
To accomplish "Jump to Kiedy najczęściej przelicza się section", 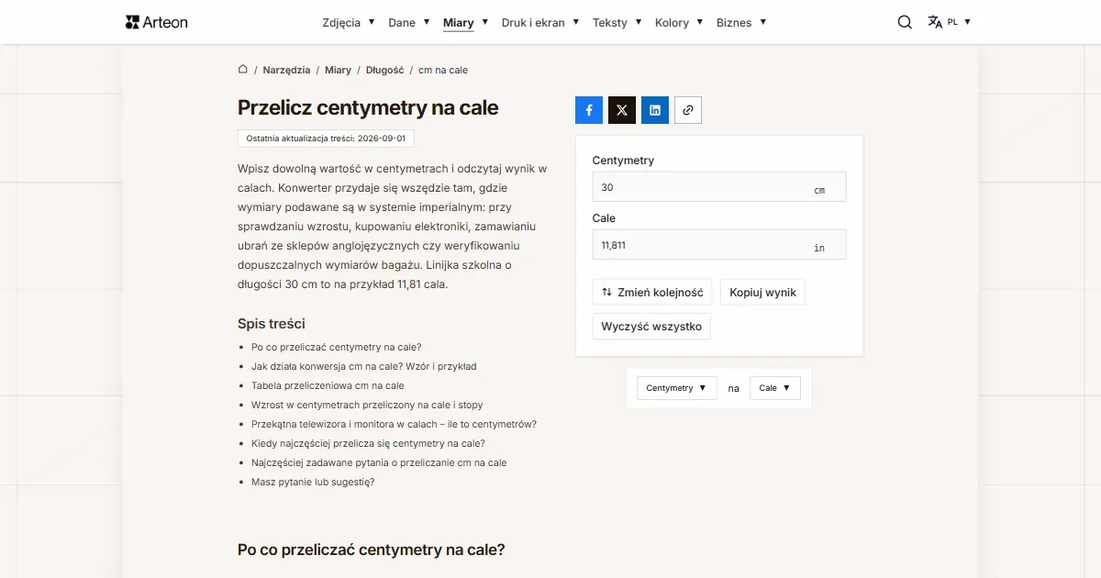I will [x=368, y=443].
